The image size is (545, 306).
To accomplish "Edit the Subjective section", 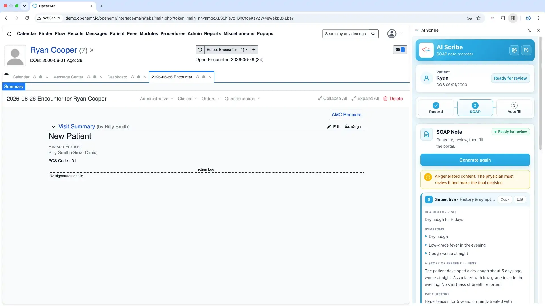I will click(520, 199).
